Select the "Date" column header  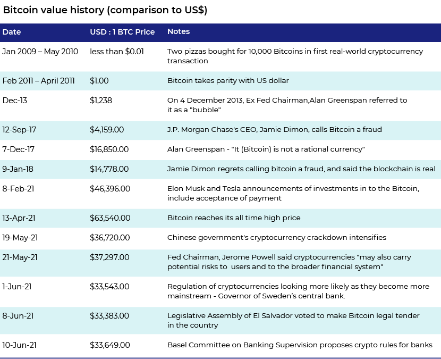click(x=12, y=32)
